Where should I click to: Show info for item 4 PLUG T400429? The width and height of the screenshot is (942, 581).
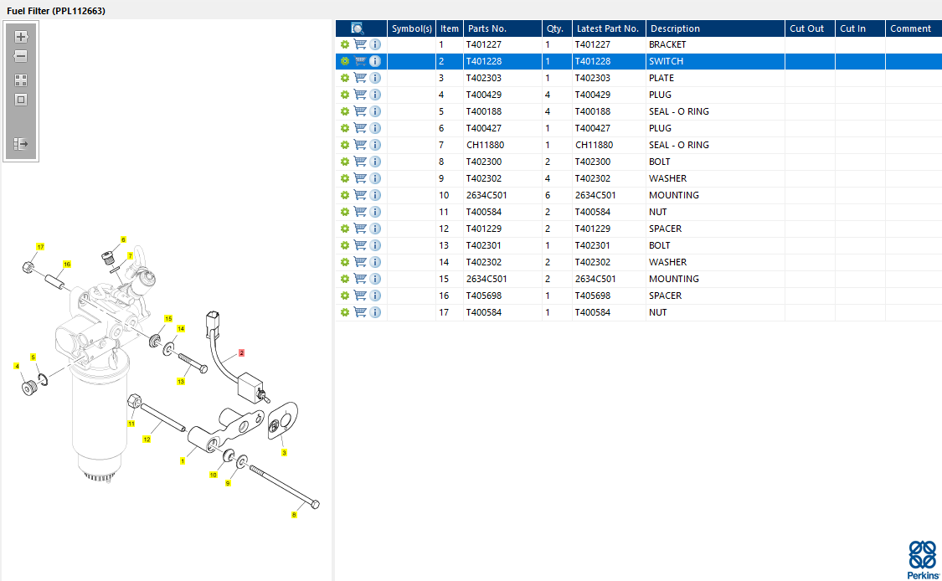click(375, 95)
